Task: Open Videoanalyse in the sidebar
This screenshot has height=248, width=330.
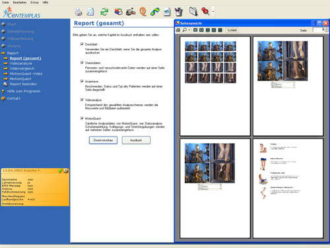Action: pyautogui.click(x=21, y=63)
